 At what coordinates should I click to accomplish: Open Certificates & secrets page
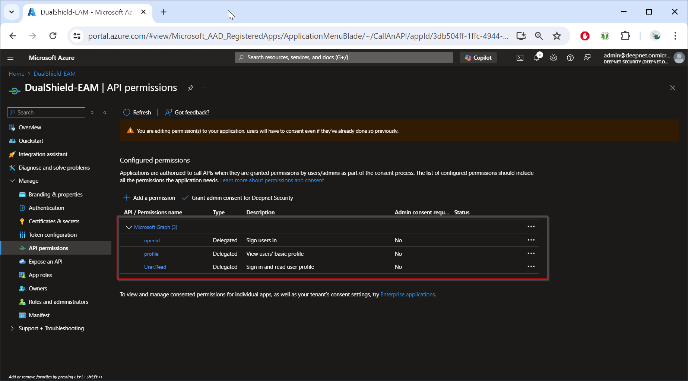(x=54, y=221)
